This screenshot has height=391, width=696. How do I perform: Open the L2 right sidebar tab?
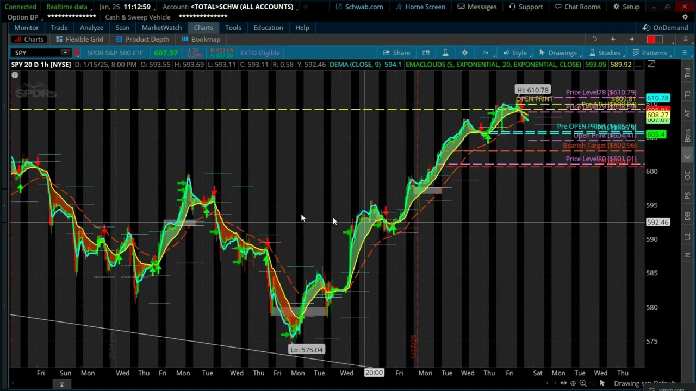(x=687, y=236)
